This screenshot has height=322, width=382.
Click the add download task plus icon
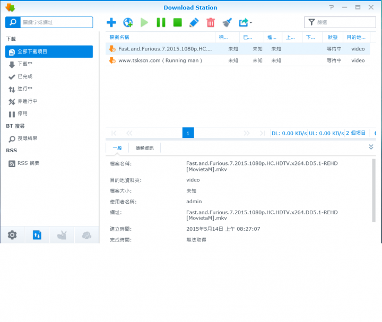click(111, 22)
